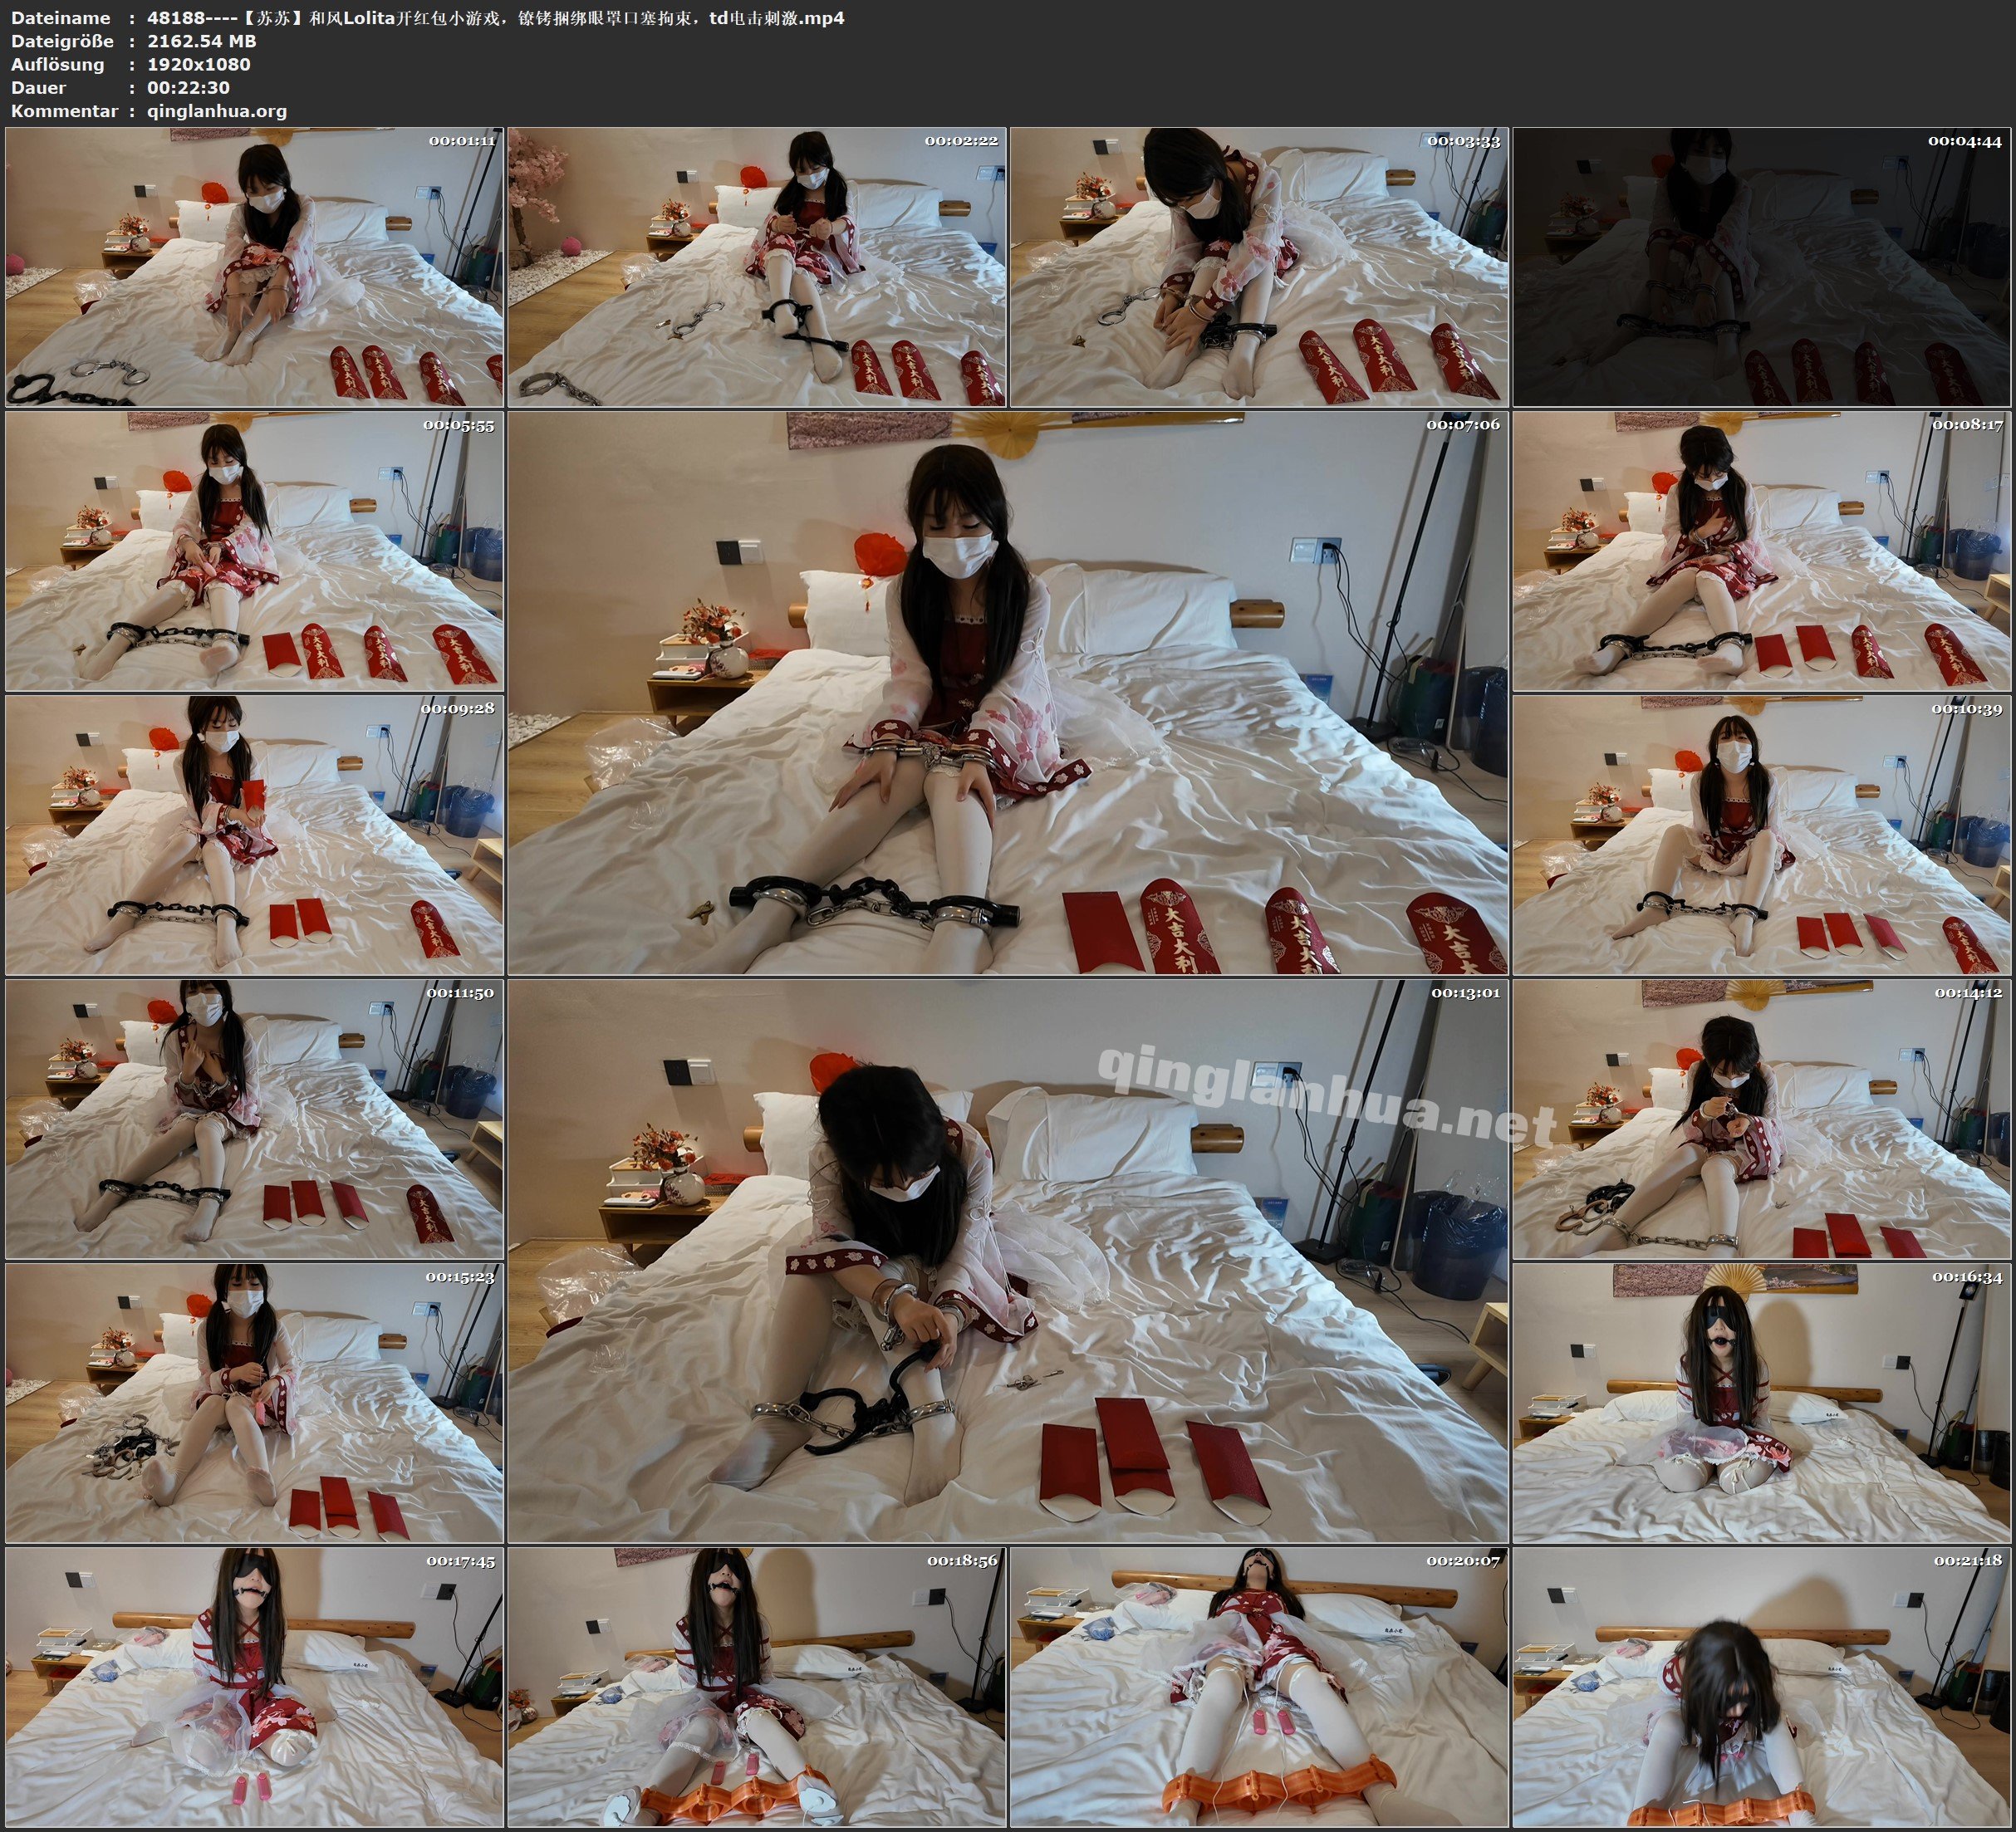Click the thumbnail timestamped 00:01:11
The height and width of the screenshot is (1832, 2016).
click(254, 267)
